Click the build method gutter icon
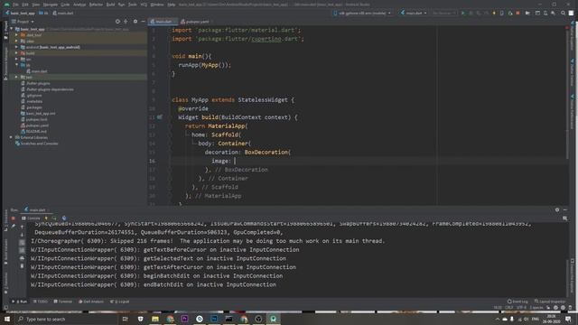Viewport: 578px width, 325px height. 160,117
